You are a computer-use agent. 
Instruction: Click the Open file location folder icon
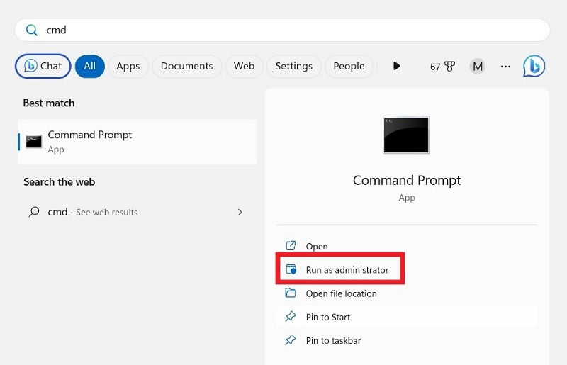point(291,293)
